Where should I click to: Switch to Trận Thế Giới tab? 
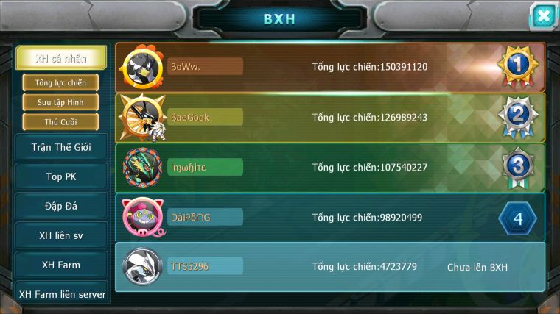61,147
